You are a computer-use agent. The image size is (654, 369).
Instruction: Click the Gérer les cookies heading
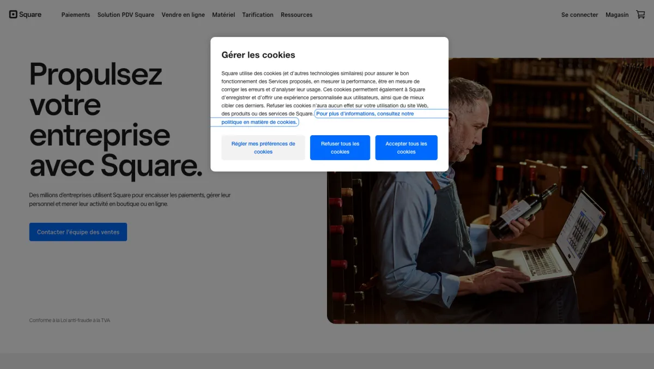(258, 55)
